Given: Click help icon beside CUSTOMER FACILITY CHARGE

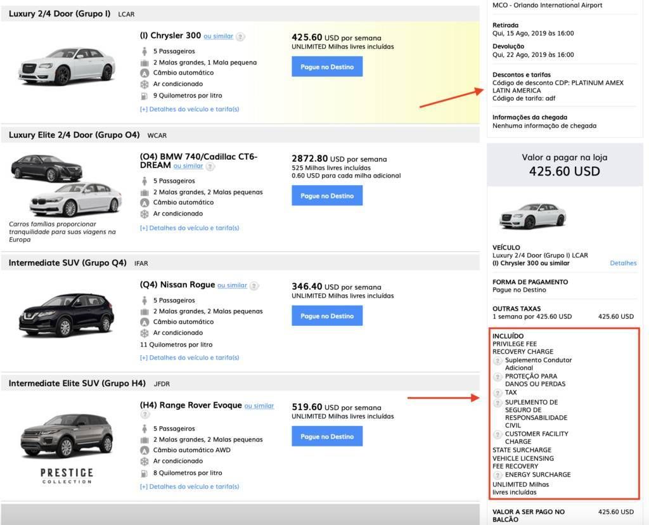Looking at the screenshot, I should coord(498,434).
